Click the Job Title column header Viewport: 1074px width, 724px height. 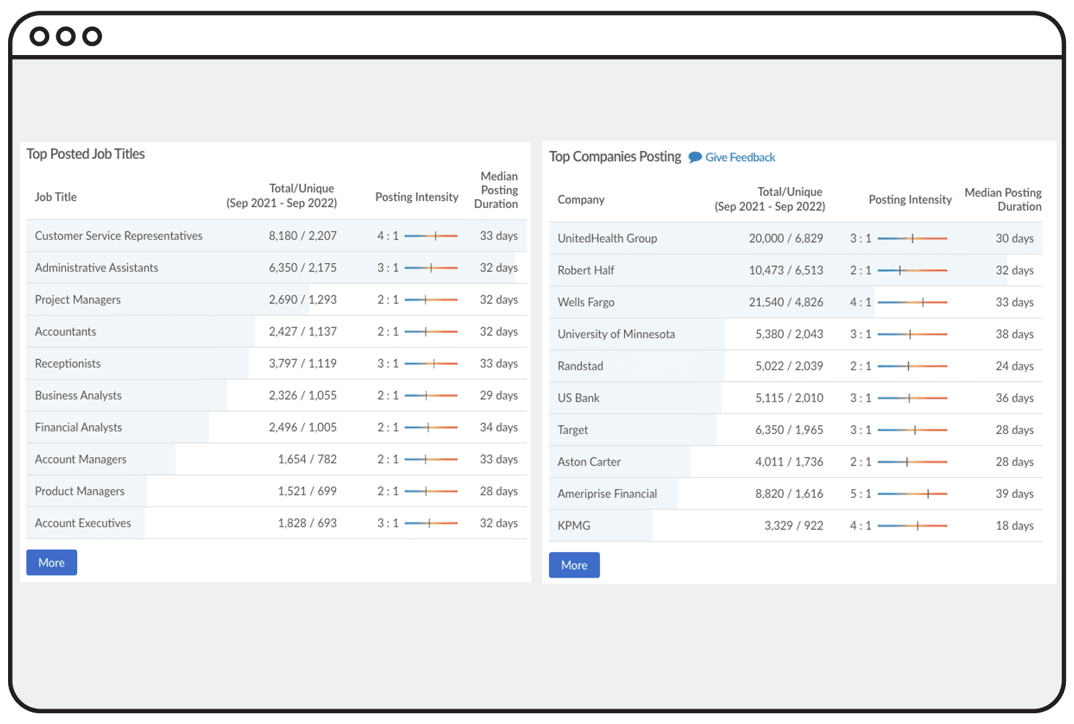point(56,197)
